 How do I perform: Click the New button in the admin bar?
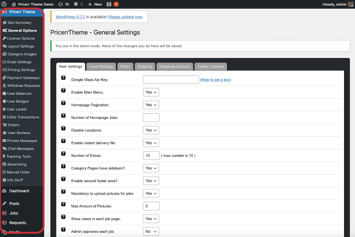[x=95, y=4]
